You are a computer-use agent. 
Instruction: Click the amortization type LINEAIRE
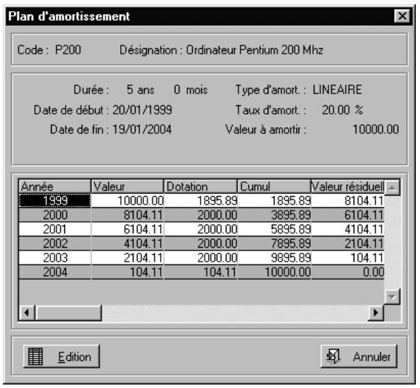338,89
